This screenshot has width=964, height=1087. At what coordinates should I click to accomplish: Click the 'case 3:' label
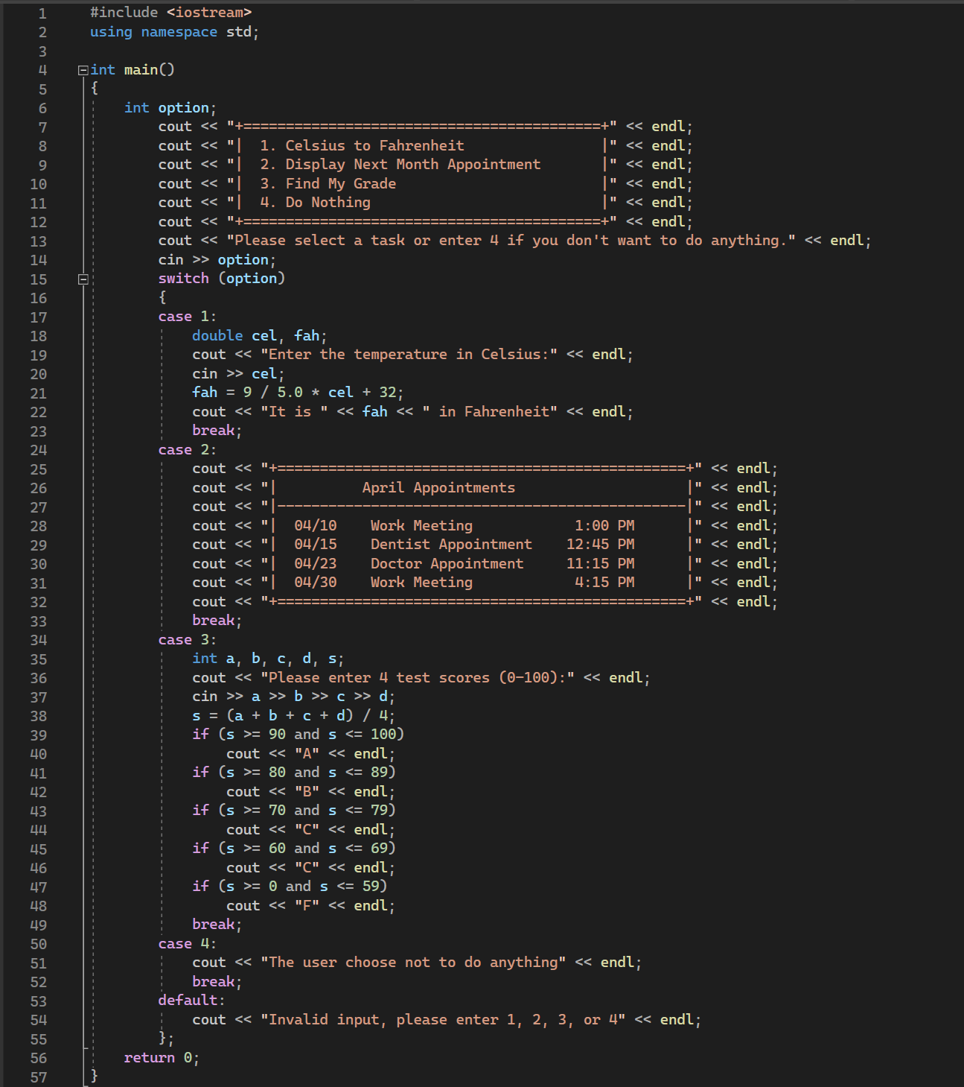(187, 640)
